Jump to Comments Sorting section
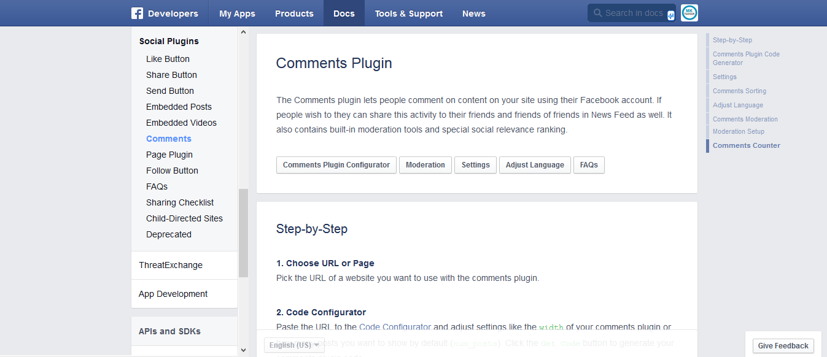The height and width of the screenshot is (357, 827). click(x=739, y=91)
